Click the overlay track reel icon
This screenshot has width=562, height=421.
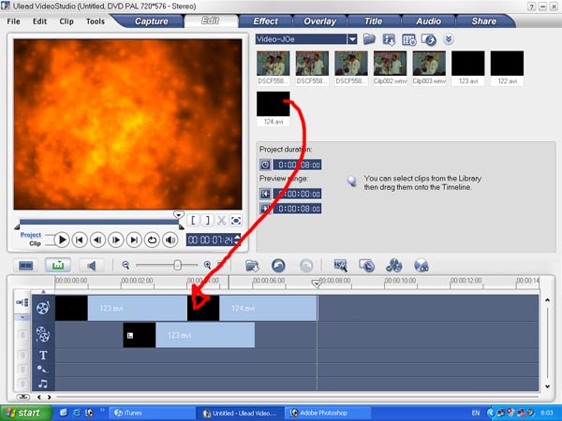[x=43, y=334]
